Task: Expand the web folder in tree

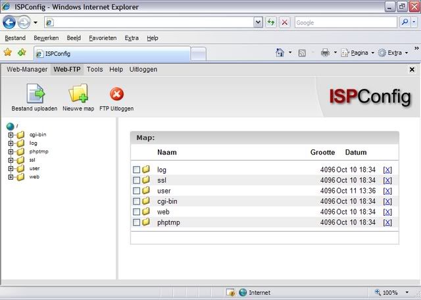Action: pyautogui.click(x=11, y=177)
